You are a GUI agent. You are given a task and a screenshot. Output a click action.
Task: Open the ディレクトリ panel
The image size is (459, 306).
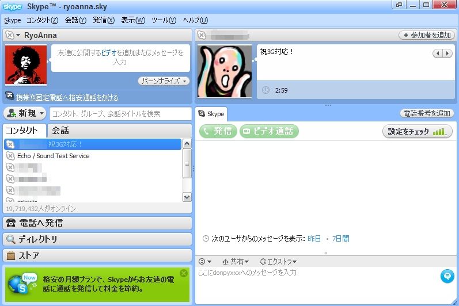click(x=97, y=239)
